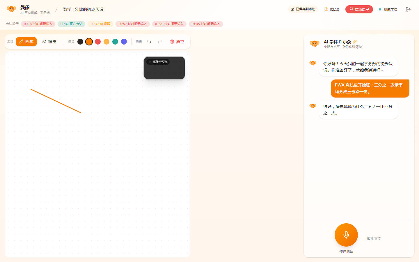Switch input via 改用文字 link
The image size is (419, 262).
click(374, 238)
